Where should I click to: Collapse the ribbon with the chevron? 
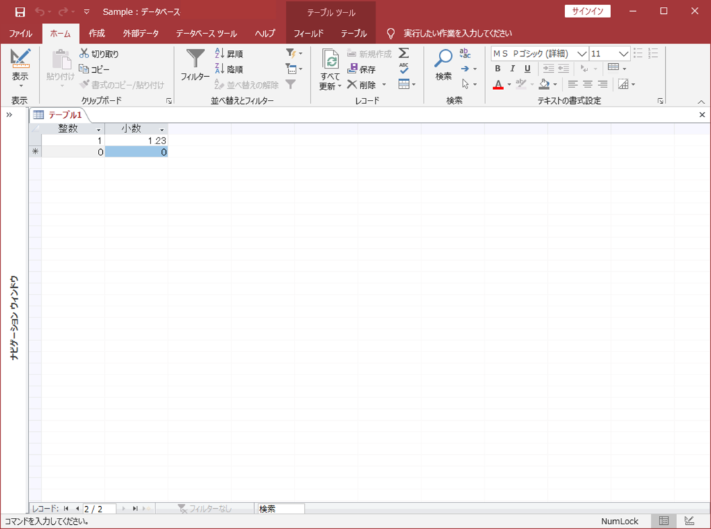(701, 101)
